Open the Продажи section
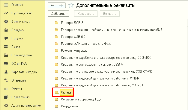 [18, 30]
